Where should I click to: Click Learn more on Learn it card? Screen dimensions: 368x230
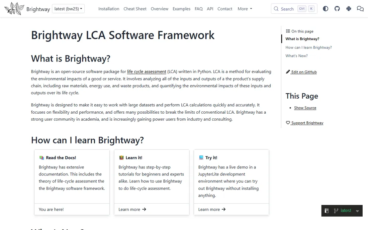pyautogui.click(x=129, y=209)
